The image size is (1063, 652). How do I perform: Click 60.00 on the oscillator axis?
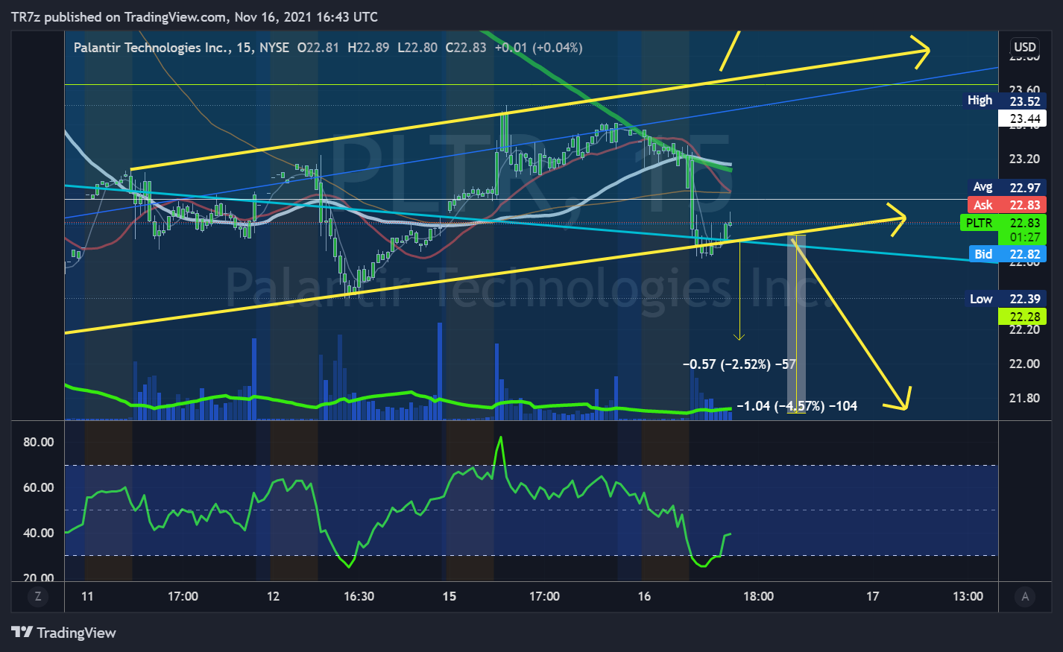[x=39, y=487]
